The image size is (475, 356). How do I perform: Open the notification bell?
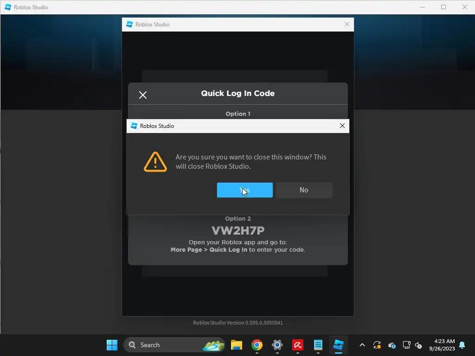pyautogui.click(x=462, y=345)
